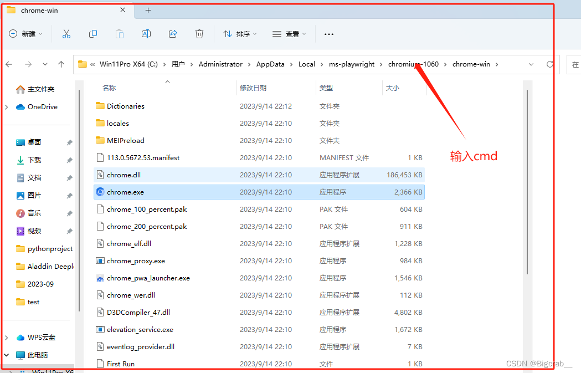The width and height of the screenshot is (581, 373).
Task: Open the address bar history dropdown
Action: [x=531, y=64]
